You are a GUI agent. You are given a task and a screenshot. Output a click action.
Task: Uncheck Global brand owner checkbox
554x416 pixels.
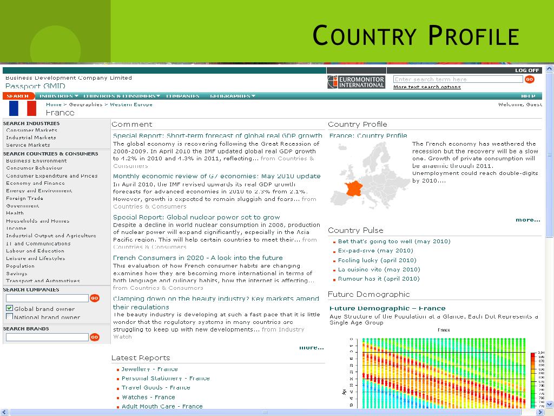pos(10,308)
